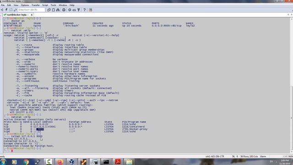
Task: Open the File menu
Action: point(3,5)
